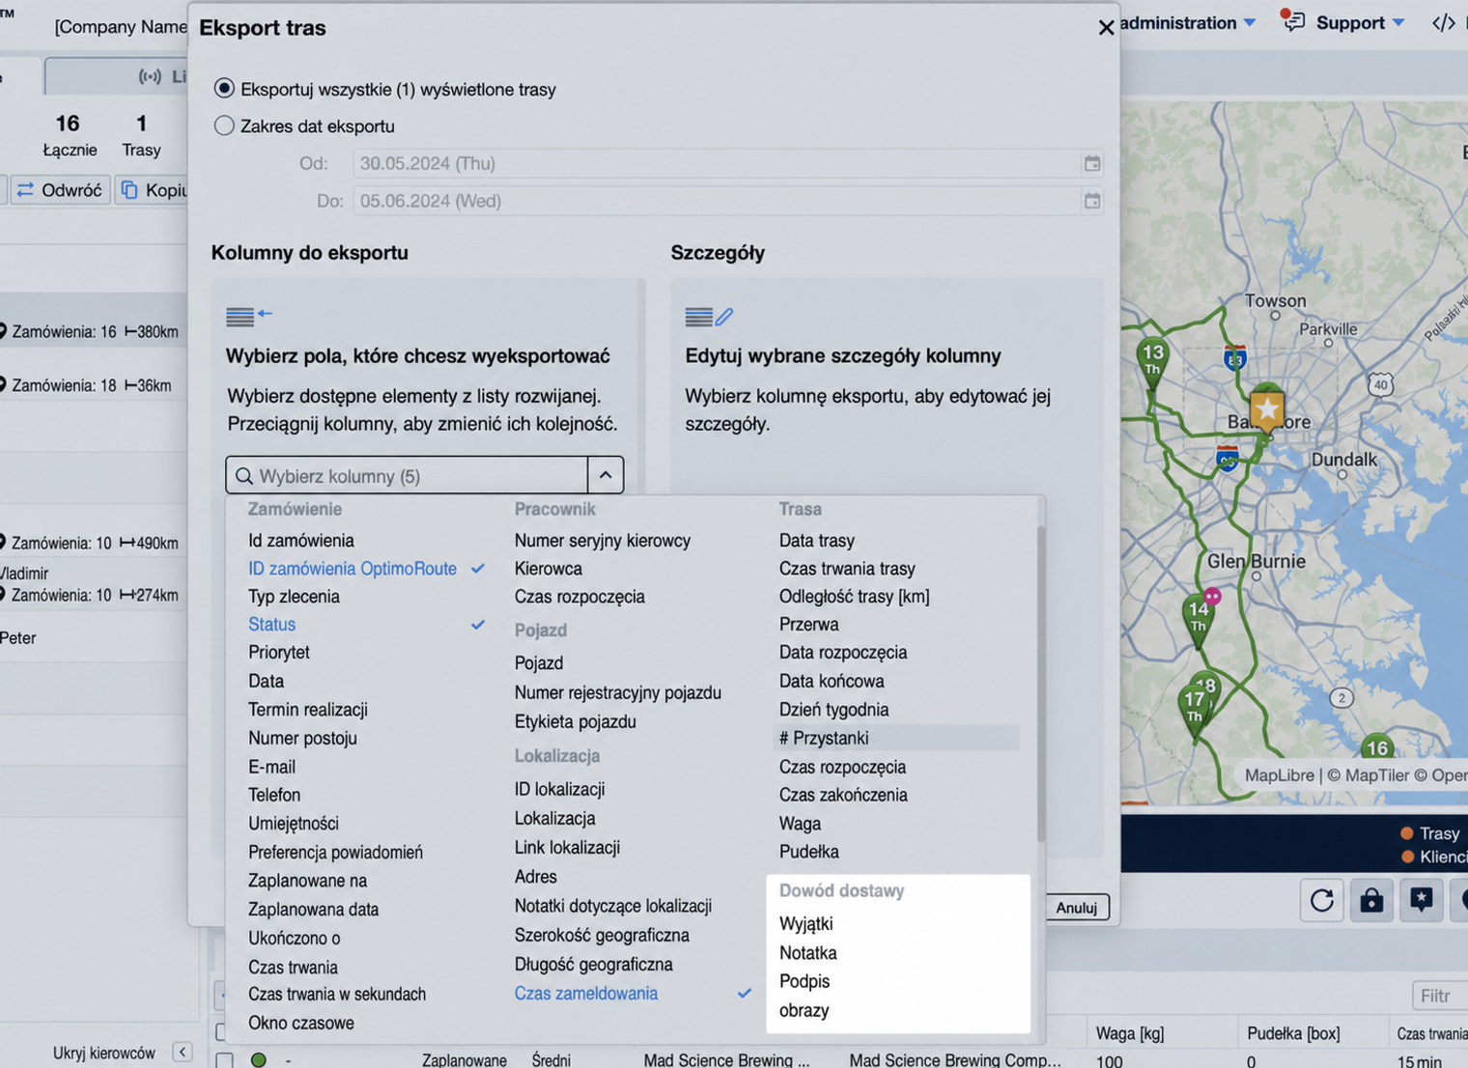This screenshot has width=1468, height=1068.
Task: Click the columns-to-export list icon
Action: pos(248,315)
